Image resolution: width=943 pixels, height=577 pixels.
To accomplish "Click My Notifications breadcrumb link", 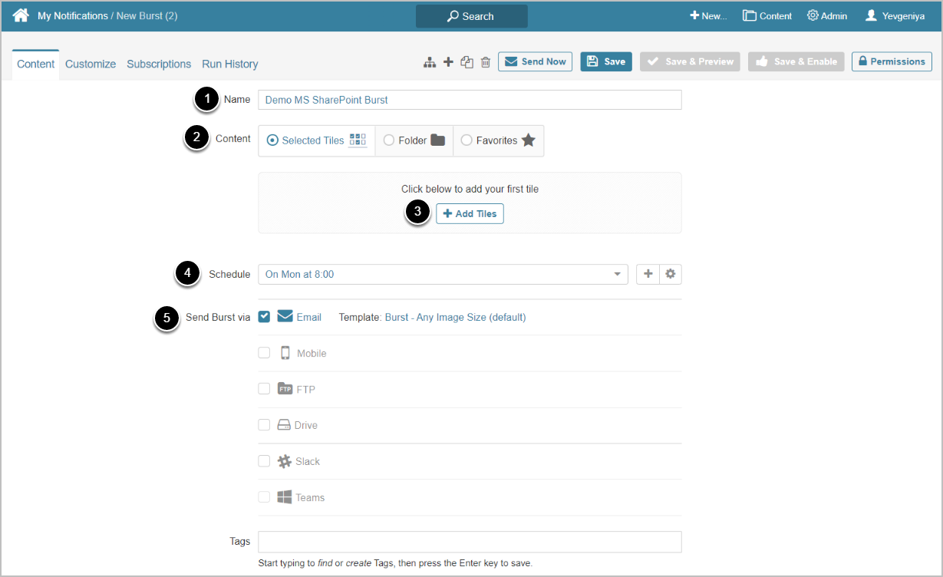I will [73, 15].
